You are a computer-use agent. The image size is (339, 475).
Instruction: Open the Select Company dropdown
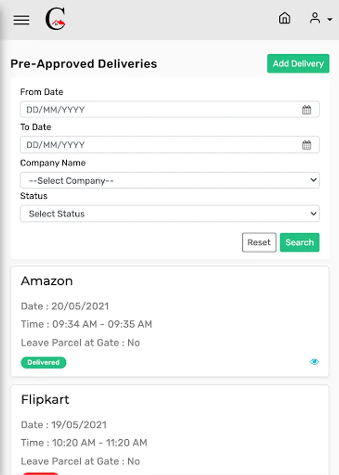pos(169,180)
